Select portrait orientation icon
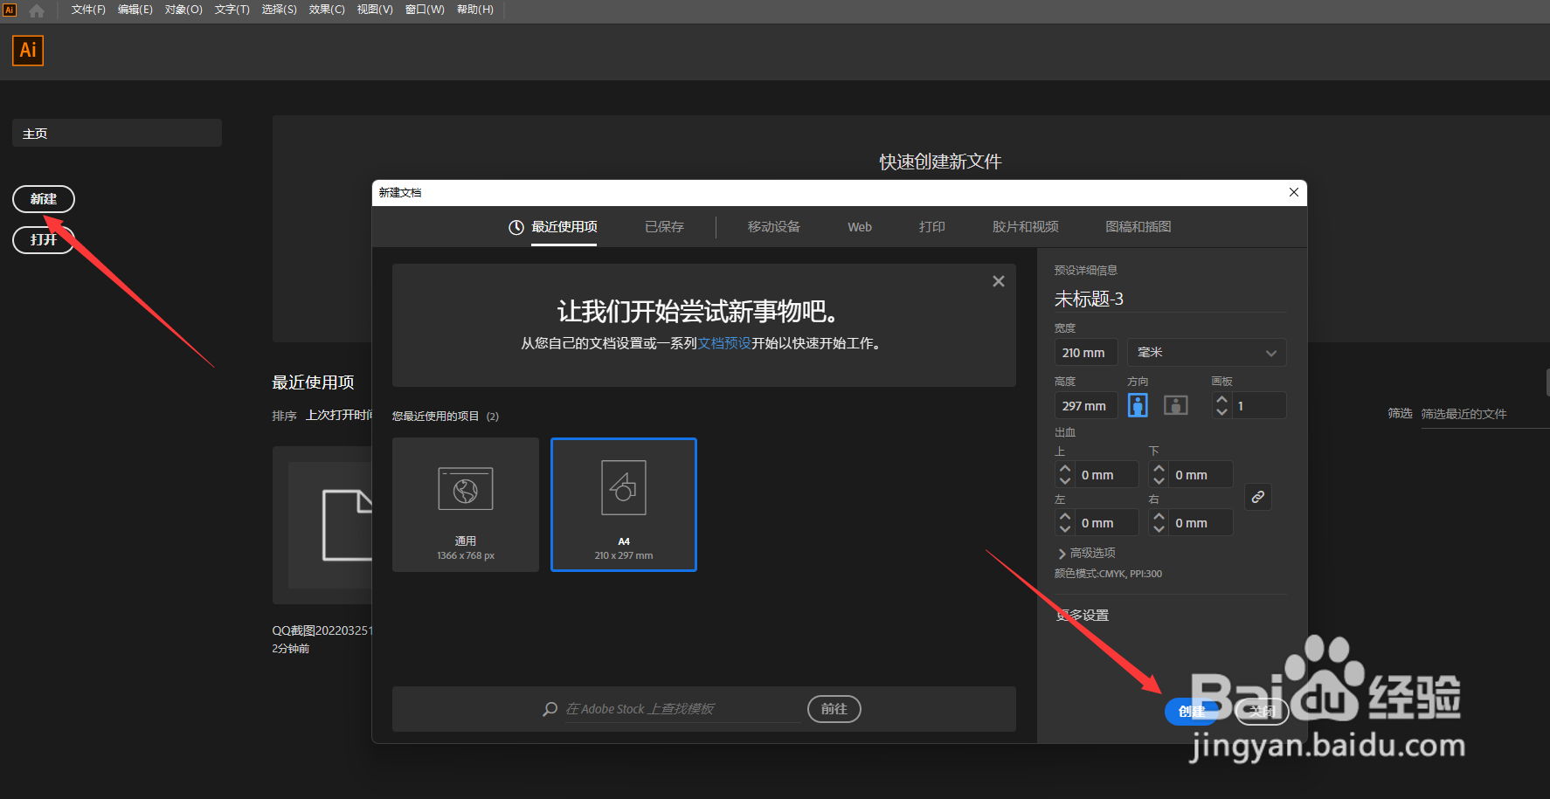The width and height of the screenshot is (1550, 799). tap(1138, 405)
